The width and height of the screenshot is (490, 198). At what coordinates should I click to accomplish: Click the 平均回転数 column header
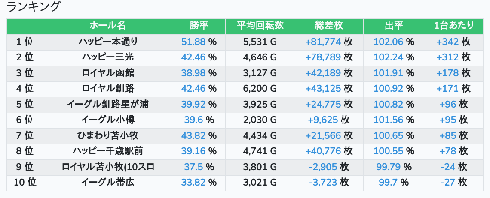(260, 26)
